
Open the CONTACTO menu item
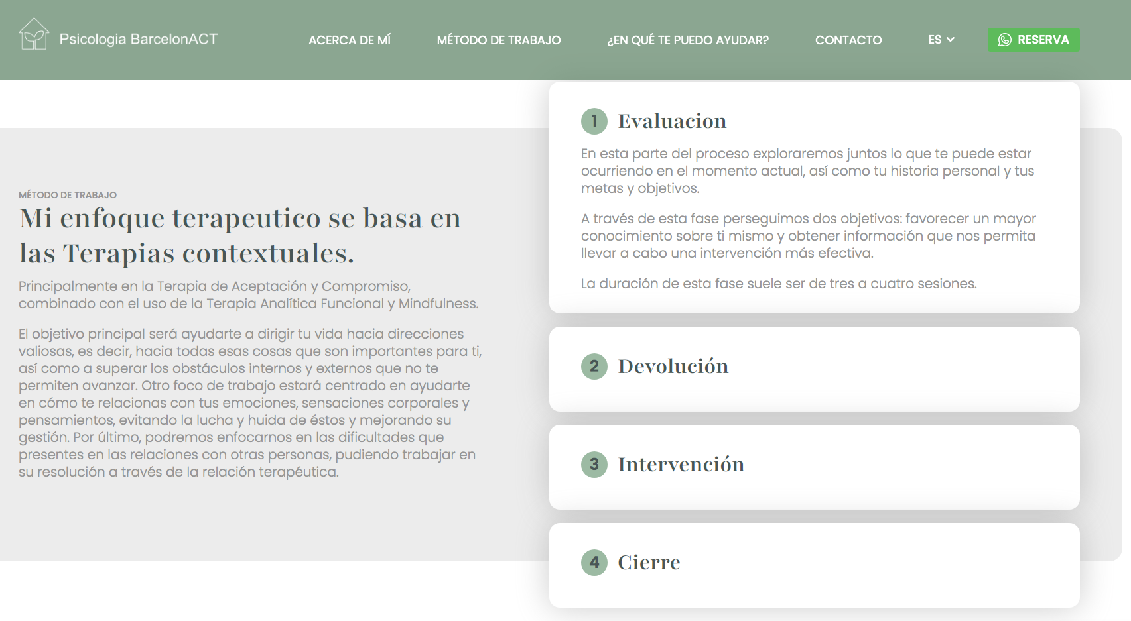[848, 40]
